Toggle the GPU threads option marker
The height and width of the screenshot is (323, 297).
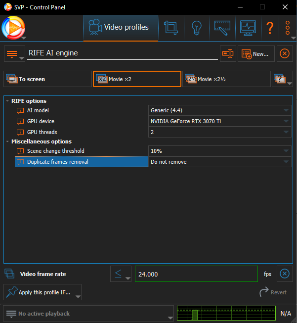tap(20, 132)
